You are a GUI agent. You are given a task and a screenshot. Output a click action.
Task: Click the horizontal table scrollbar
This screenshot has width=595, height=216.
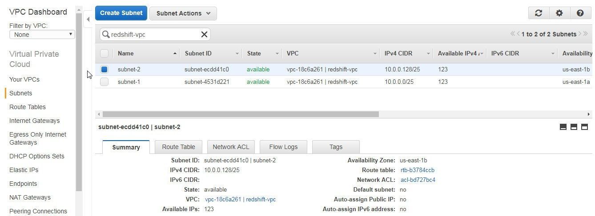(x=240, y=114)
